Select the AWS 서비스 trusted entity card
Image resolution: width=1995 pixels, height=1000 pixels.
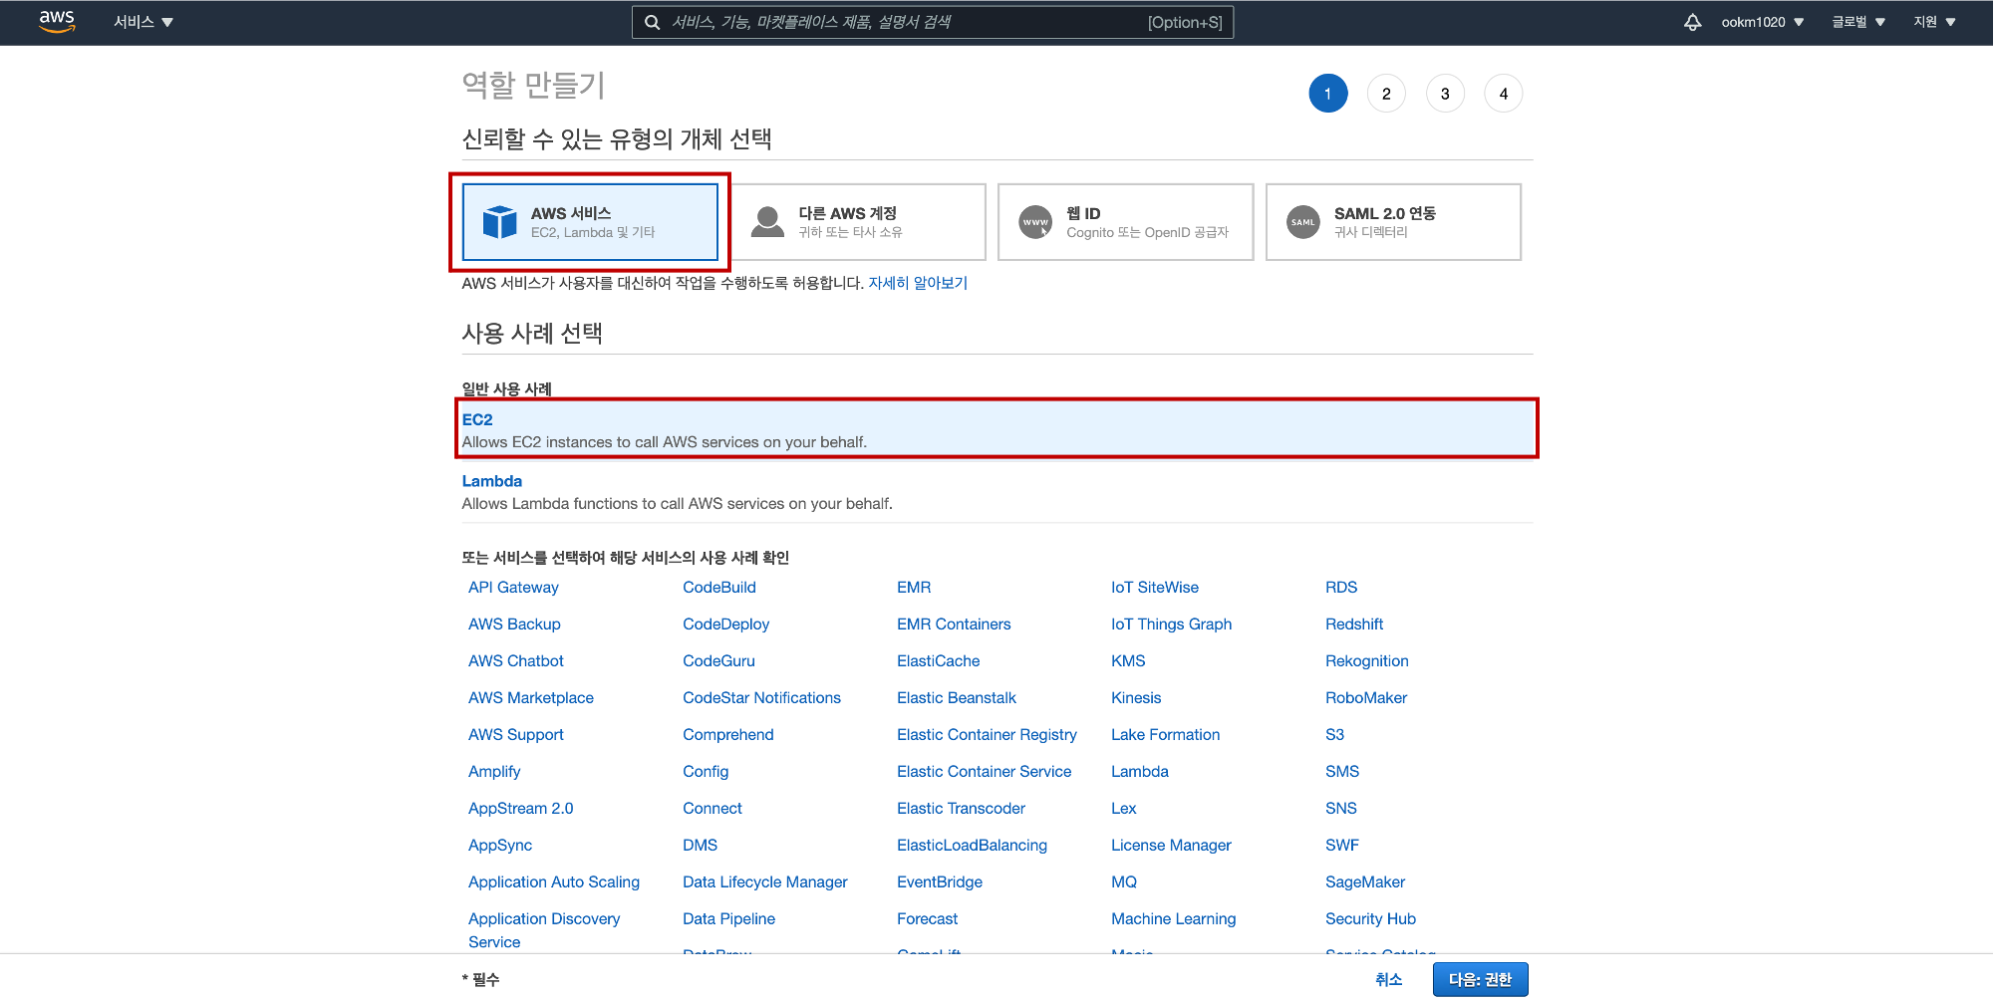point(590,222)
